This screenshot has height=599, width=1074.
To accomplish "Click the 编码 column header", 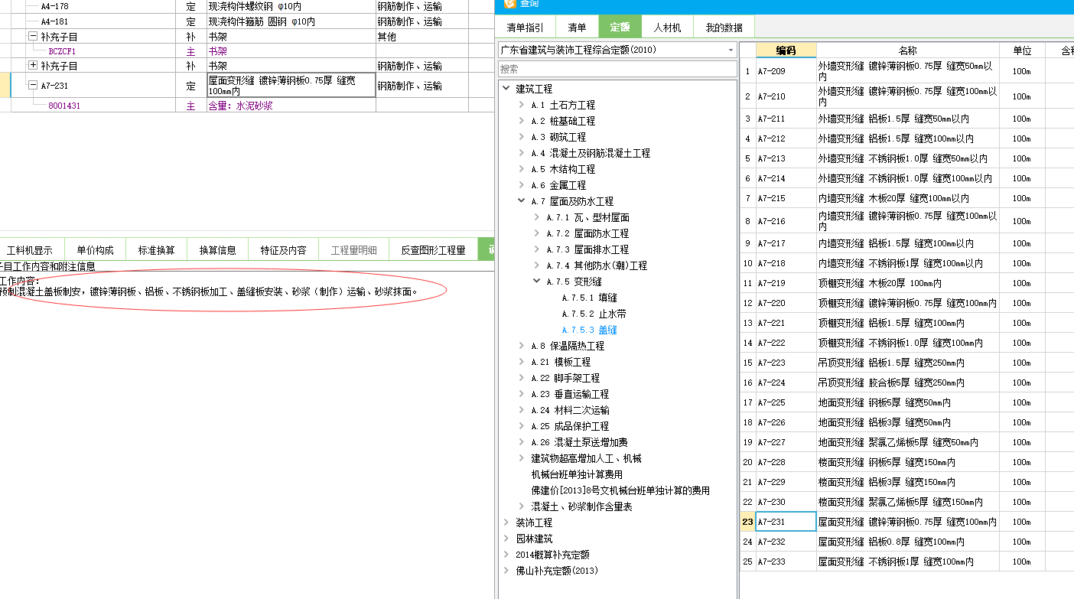I will (786, 50).
